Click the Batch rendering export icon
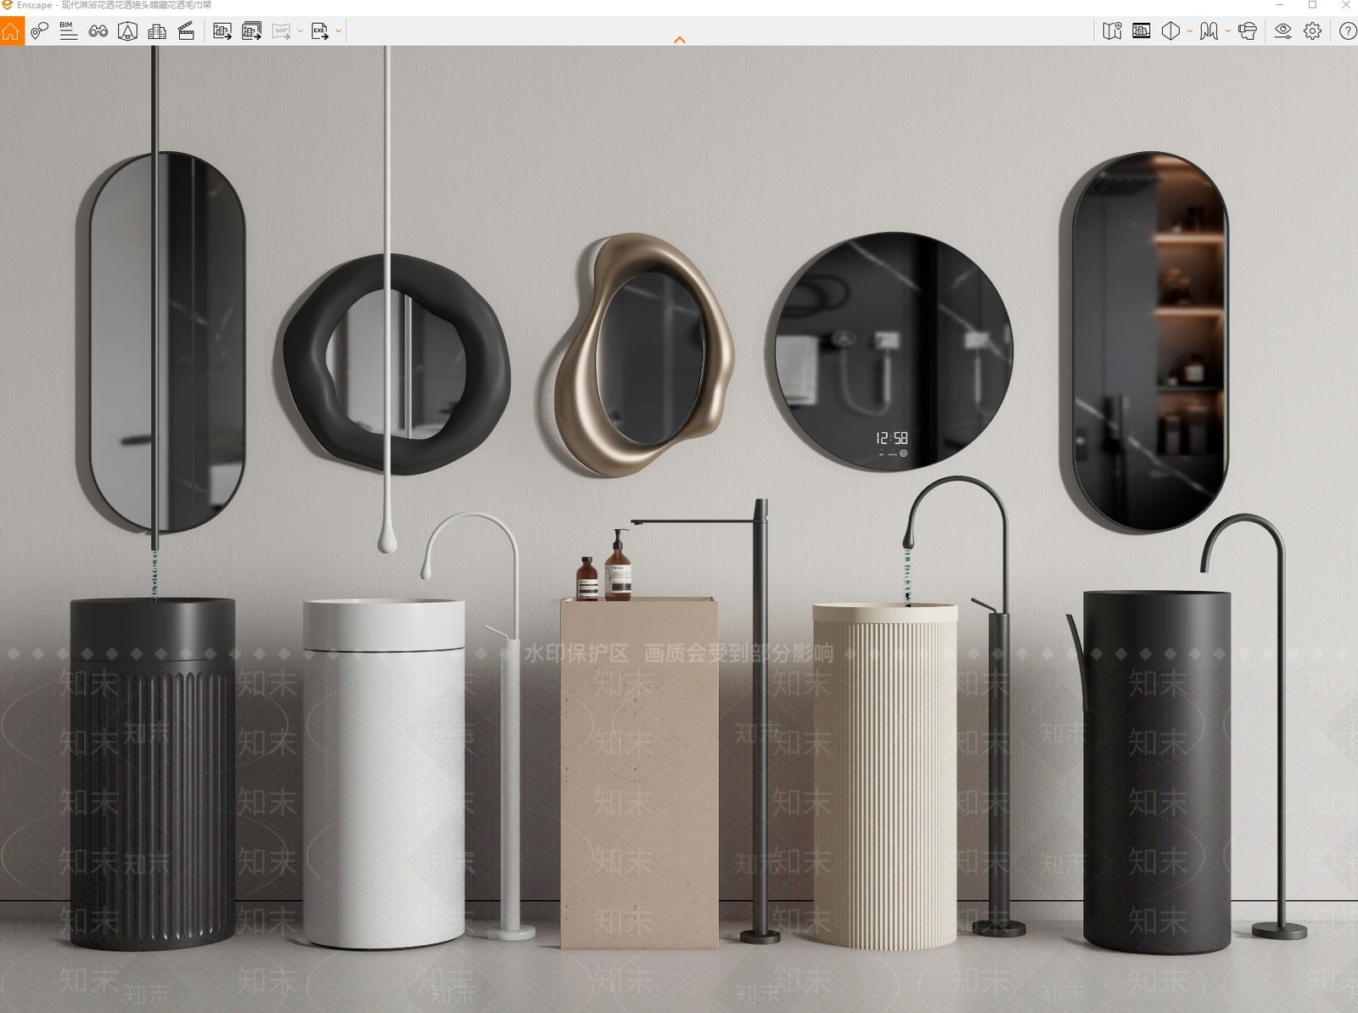 252,31
